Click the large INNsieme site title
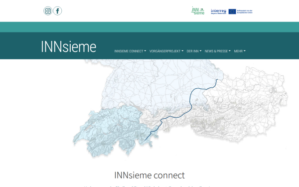The image size is (299, 187). click(x=68, y=46)
